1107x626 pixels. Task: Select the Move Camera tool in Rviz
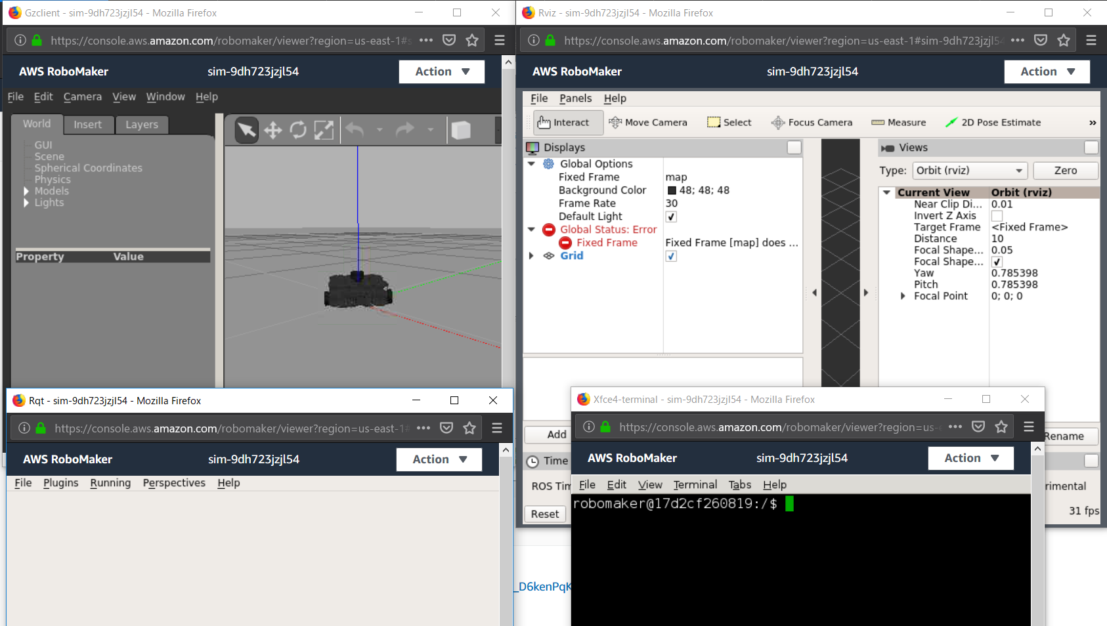pos(649,122)
